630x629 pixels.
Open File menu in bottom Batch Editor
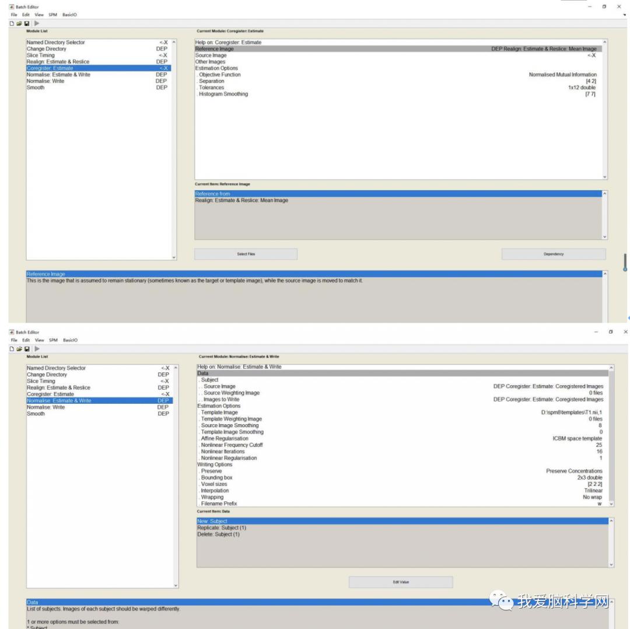coord(14,340)
